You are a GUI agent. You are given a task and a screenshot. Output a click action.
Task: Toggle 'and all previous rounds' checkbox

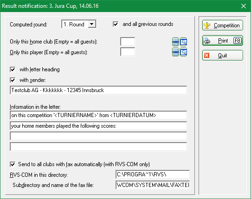tap(116, 24)
